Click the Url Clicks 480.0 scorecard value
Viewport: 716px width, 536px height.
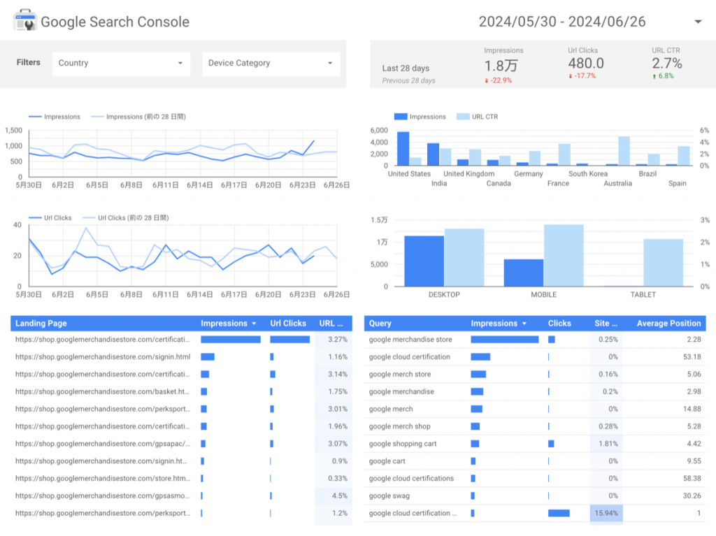586,63
